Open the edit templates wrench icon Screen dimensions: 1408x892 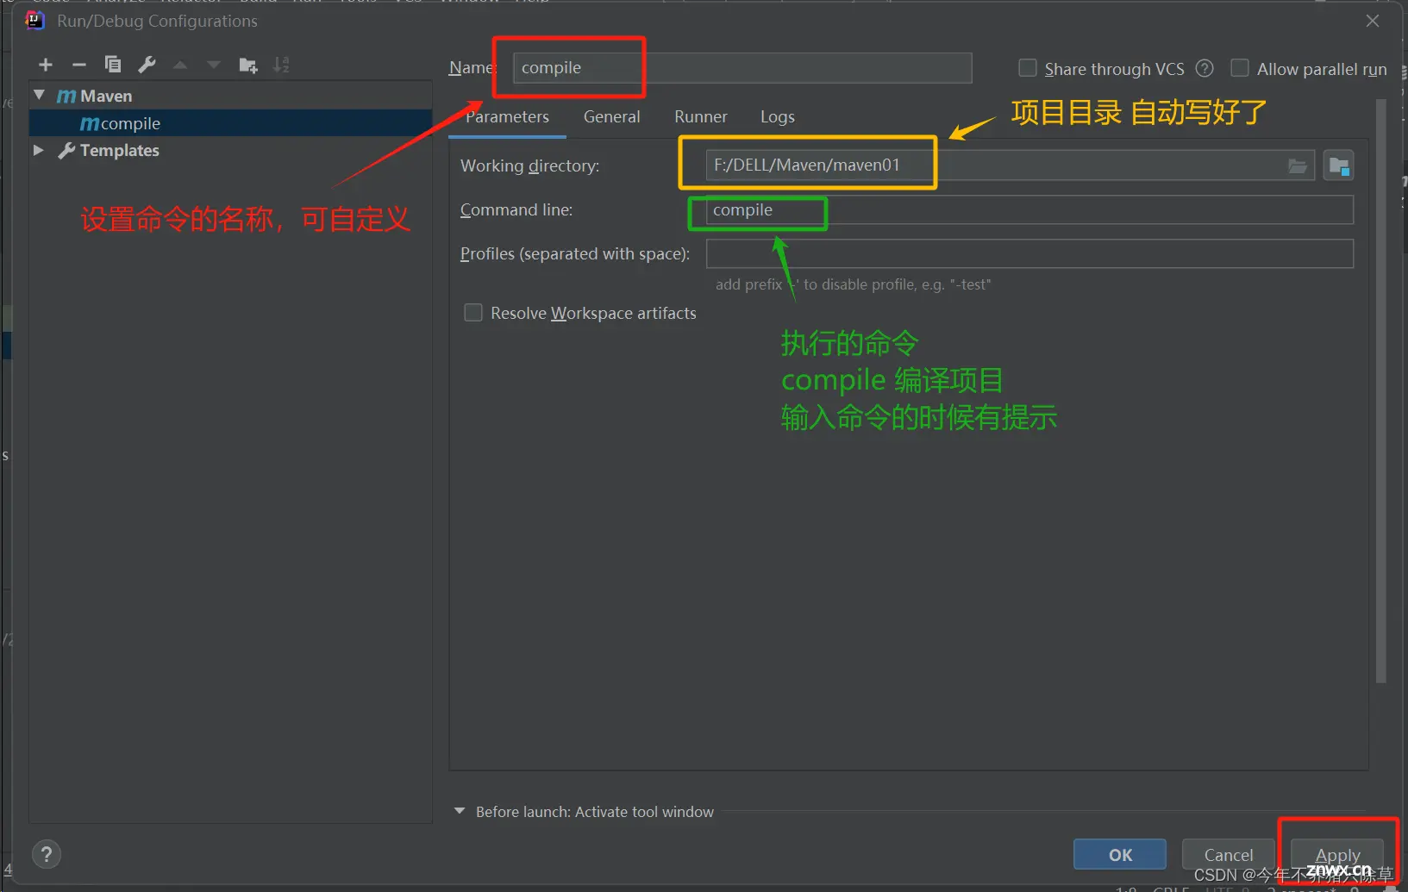coord(147,65)
